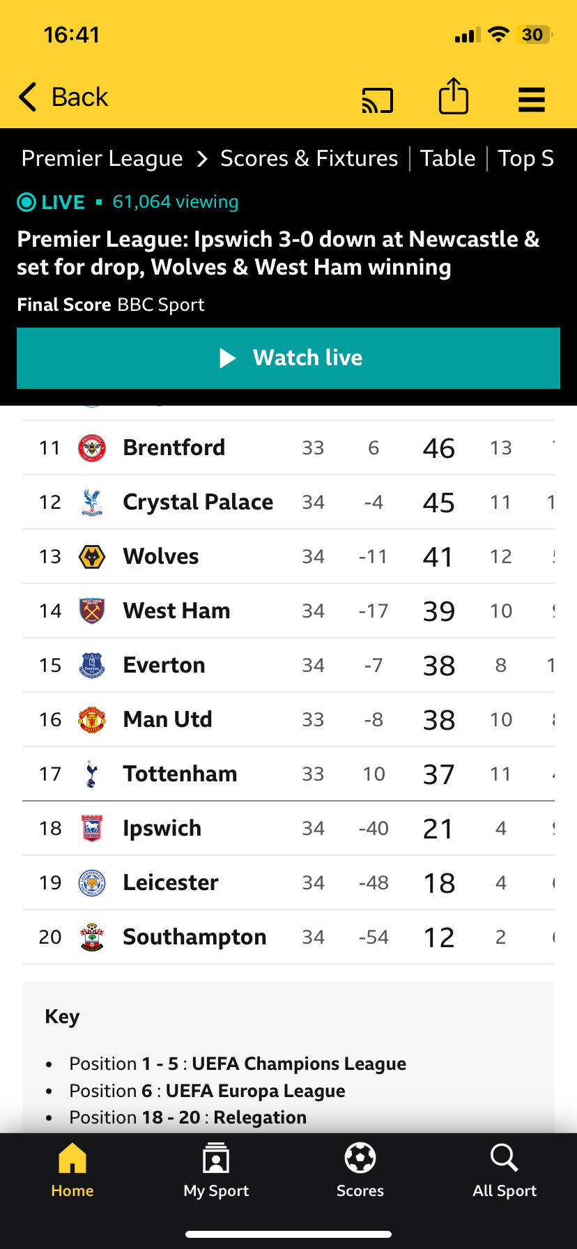This screenshot has width=577, height=1249.
Task: Switch to the My Sport tab
Action: pos(216,1171)
